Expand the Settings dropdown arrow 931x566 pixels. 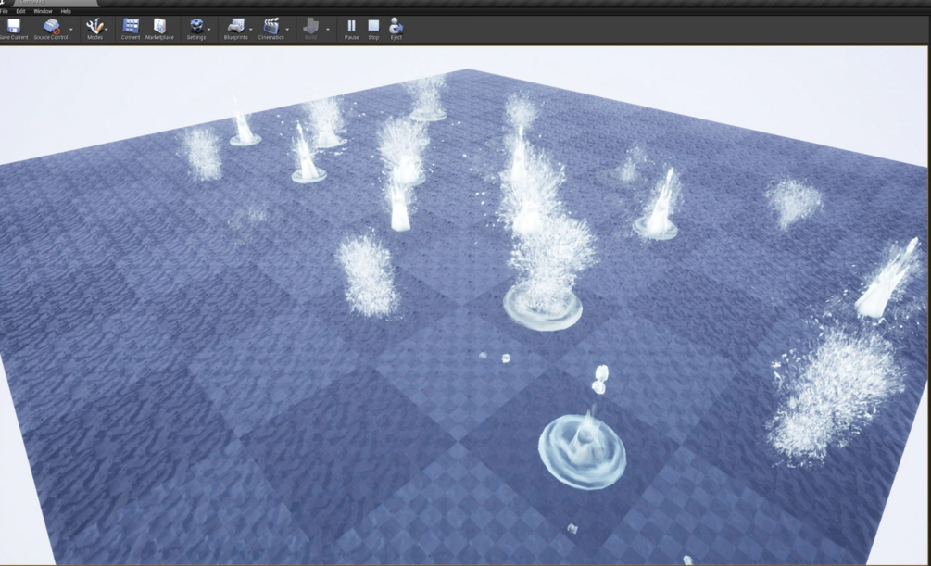point(209,29)
